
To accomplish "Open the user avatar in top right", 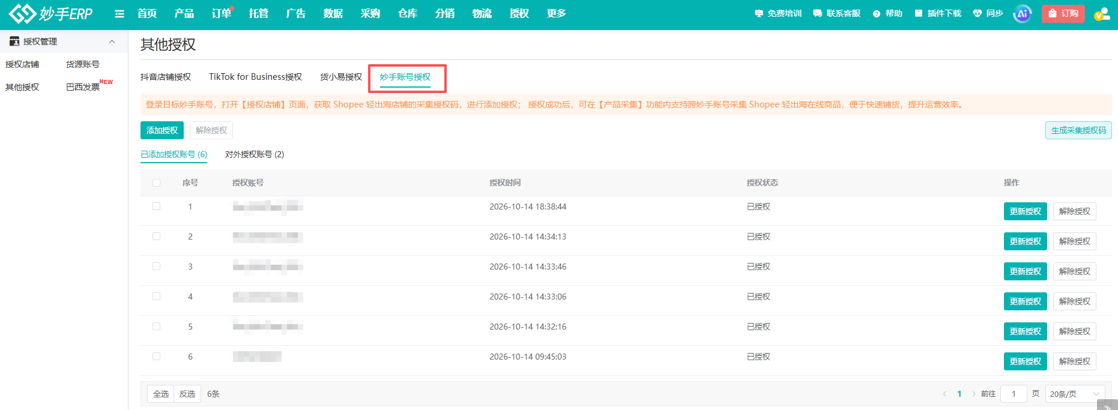I will (1102, 14).
